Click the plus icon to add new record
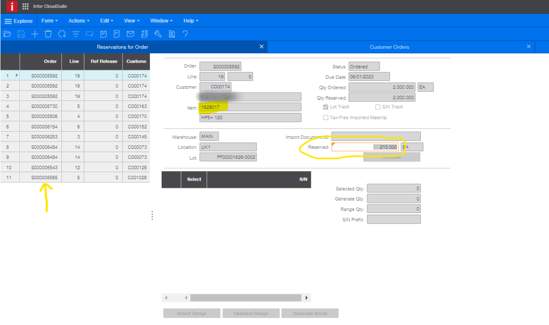This screenshot has height=325, width=549. 35,34
